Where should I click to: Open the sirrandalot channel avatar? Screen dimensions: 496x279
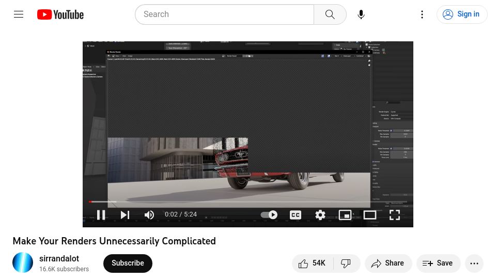click(23, 262)
